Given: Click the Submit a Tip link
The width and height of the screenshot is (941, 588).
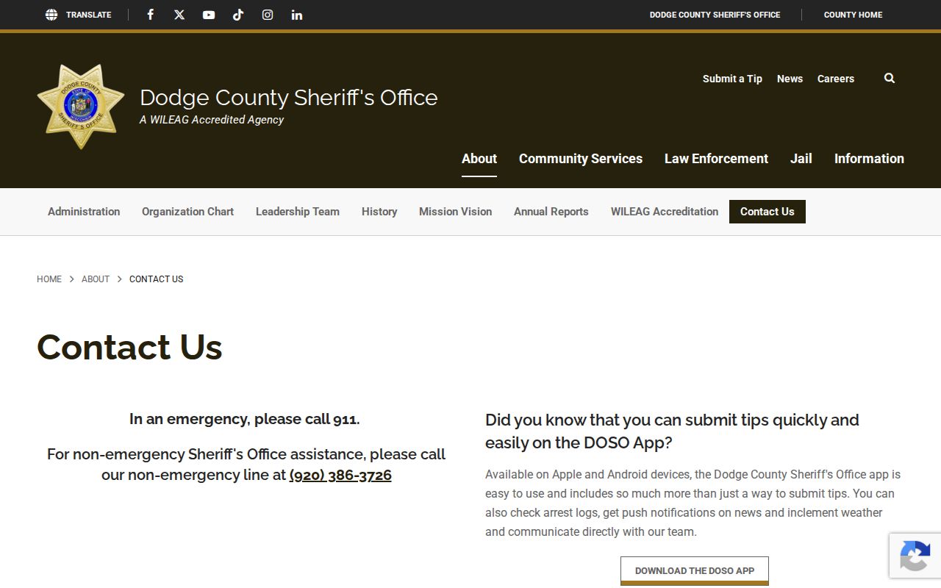Looking at the screenshot, I should pos(732,79).
